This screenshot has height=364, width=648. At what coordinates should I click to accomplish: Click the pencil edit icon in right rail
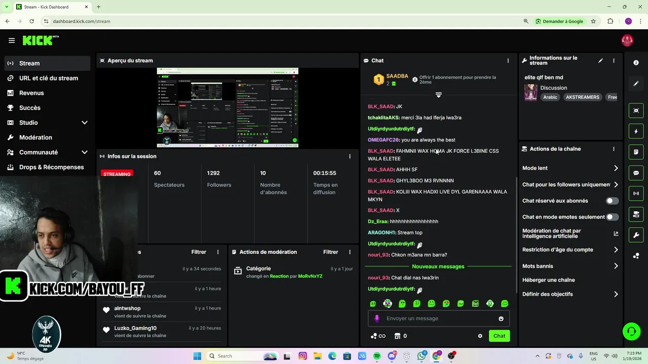(636, 84)
